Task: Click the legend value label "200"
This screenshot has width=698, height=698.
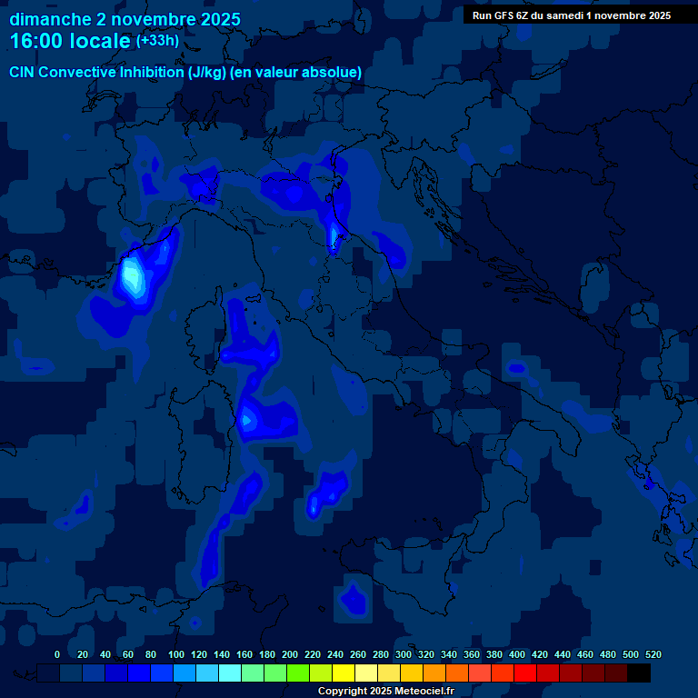Action: pyautogui.click(x=290, y=654)
